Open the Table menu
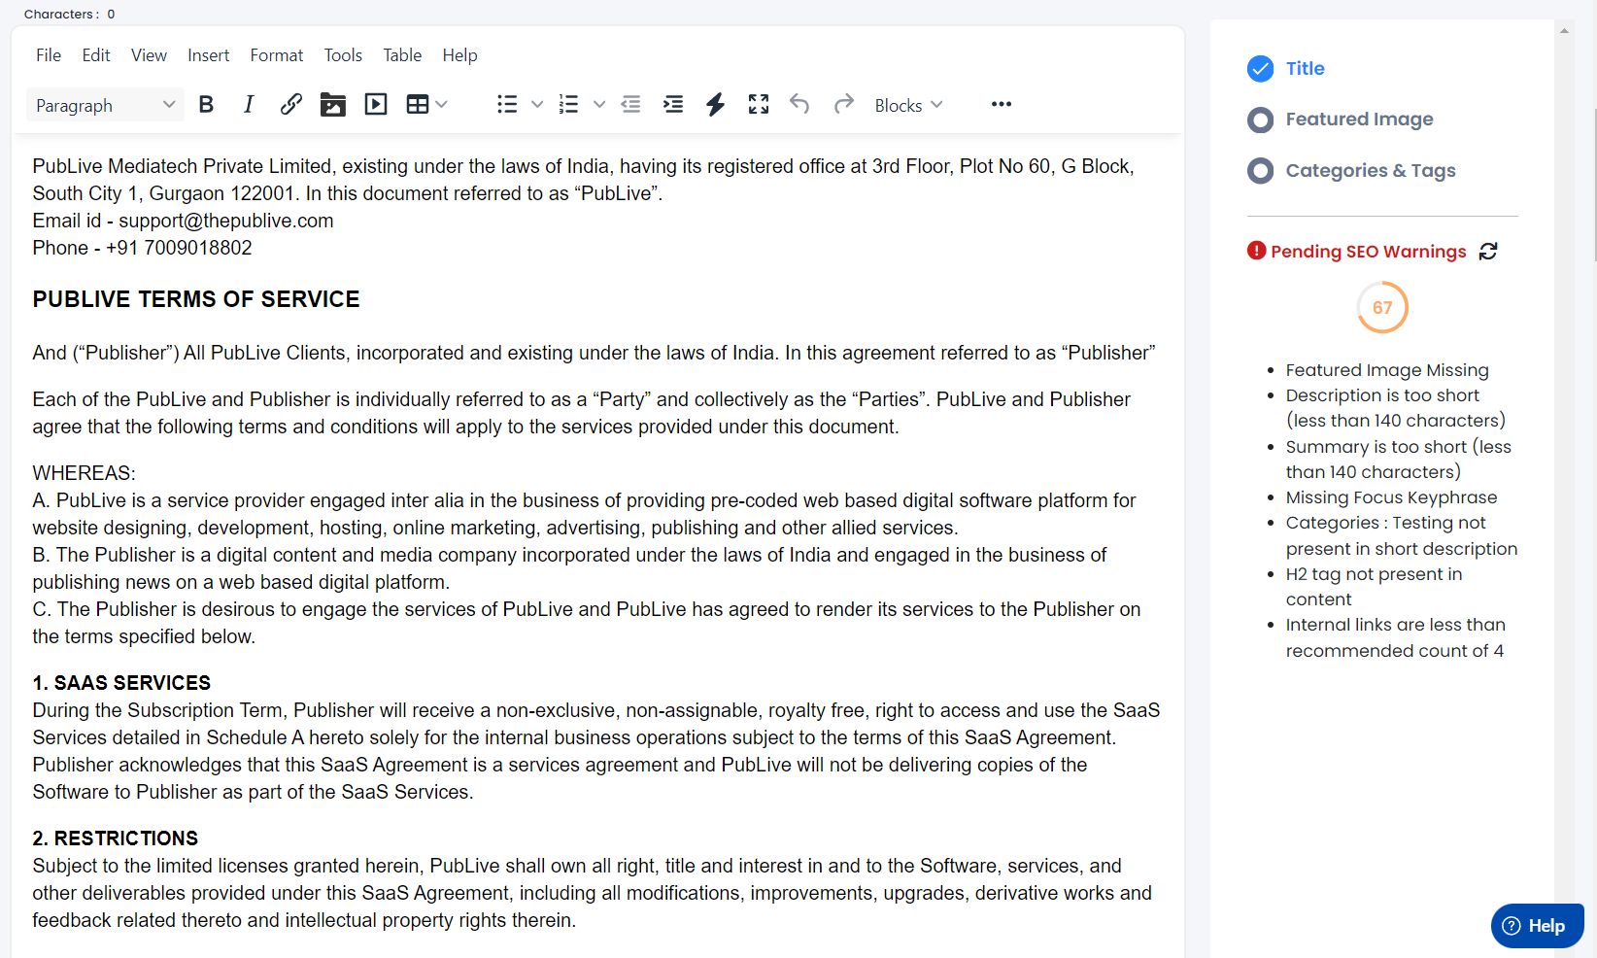The width and height of the screenshot is (1597, 958). click(402, 55)
